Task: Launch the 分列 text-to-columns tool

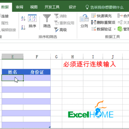Action: [x=84, y=21]
